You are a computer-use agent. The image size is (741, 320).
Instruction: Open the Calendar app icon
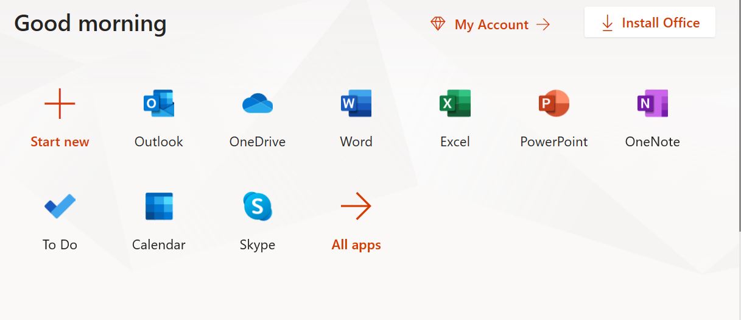click(x=159, y=206)
